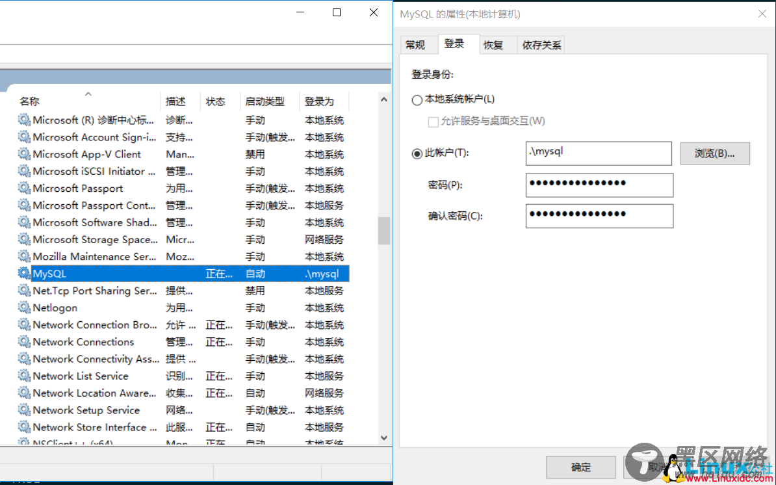776x485 pixels.
Task: Sort services by 描述 column header
Action: click(x=181, y=101)
